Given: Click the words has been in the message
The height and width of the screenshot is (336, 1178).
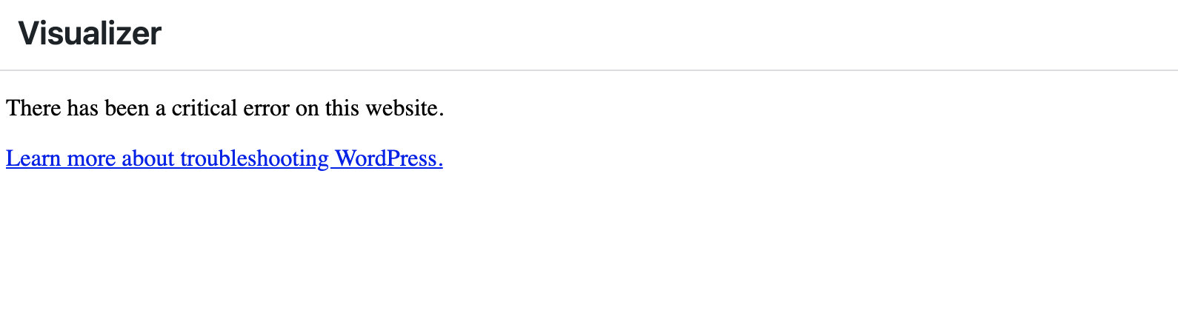Looking at the screenshot, I should [108, 108].
